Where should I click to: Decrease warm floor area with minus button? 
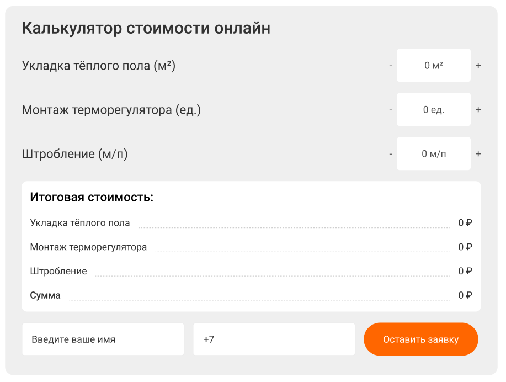click(x=391, y=66)
